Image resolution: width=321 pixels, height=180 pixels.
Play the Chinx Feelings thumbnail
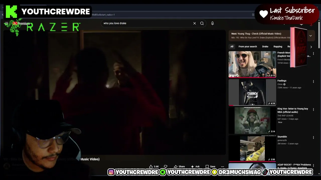point(252,92)
